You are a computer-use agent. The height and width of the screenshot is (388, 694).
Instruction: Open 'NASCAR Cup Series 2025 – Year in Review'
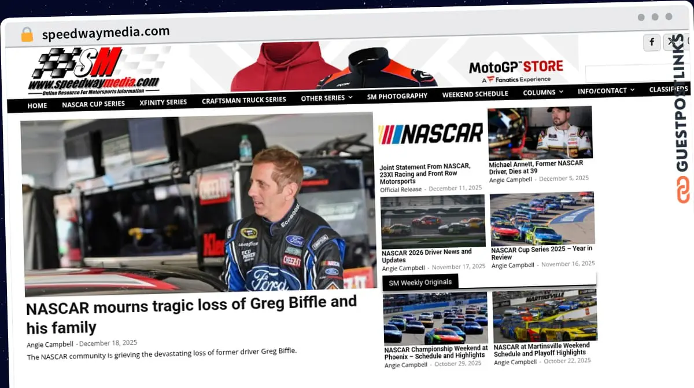[542, 253]
